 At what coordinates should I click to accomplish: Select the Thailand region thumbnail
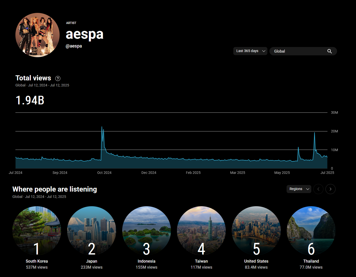311,230
